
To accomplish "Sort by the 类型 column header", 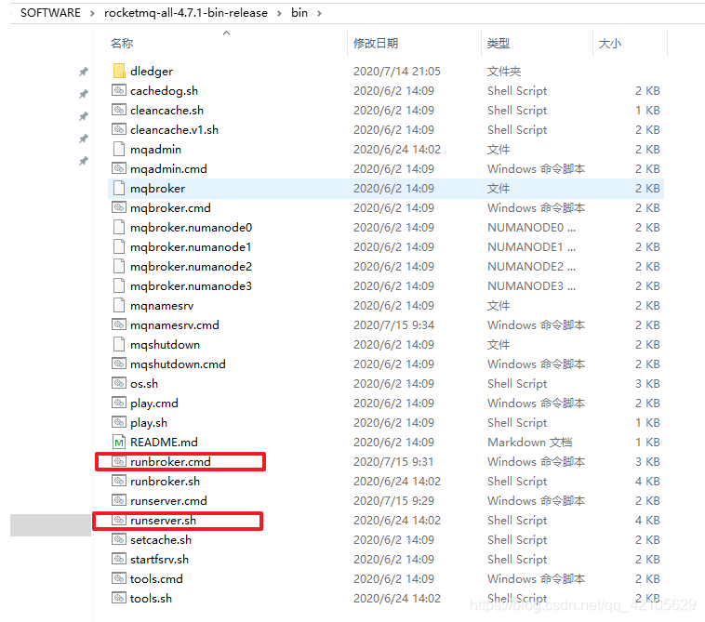I will (499, 43).
